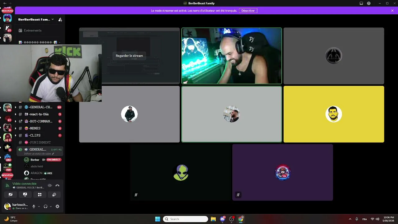Click Regarder le stream button
The width and height of the screenshot is (398, 224).
[x=129, y=56]
